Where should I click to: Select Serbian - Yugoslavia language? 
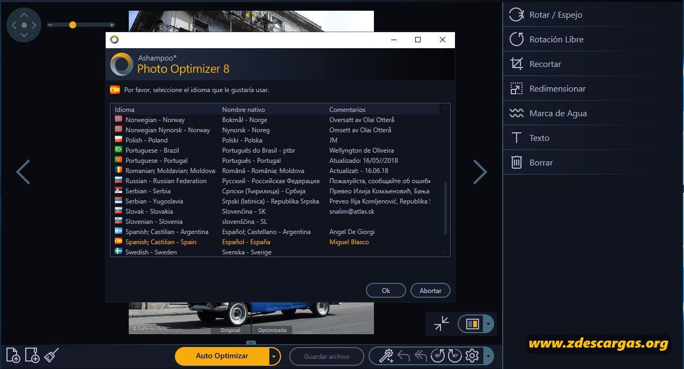point(275,201)
